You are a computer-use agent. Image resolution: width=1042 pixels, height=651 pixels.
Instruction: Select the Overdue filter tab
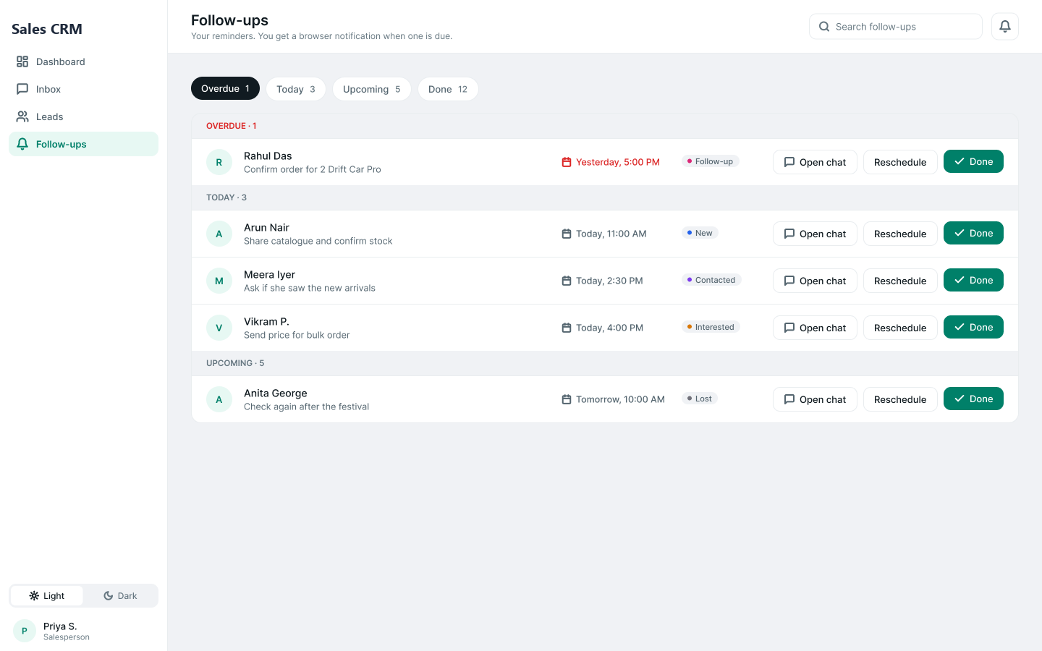pyautogui.click(x=225, y=88)
